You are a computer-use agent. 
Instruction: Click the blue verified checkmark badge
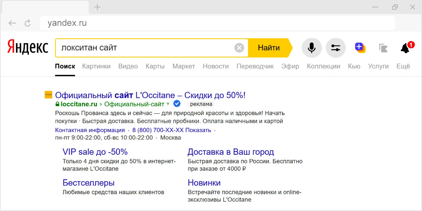177,104
